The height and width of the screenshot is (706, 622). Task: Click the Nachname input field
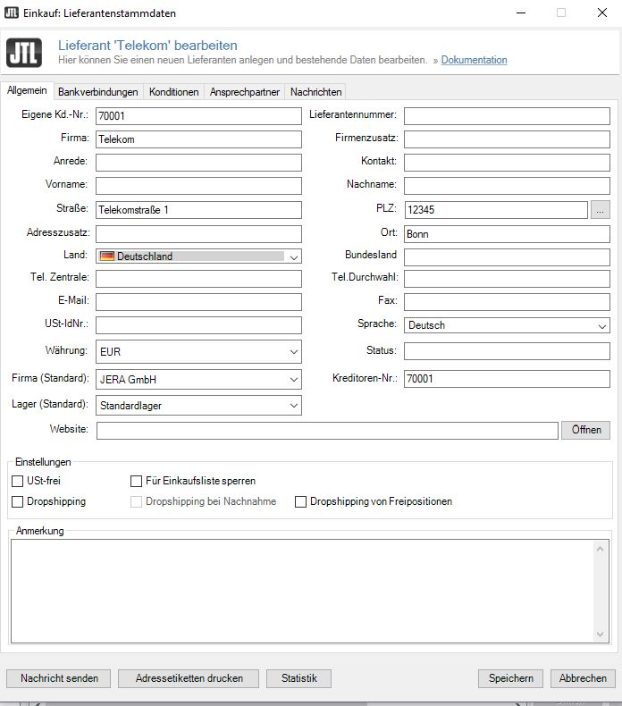[x=507, y=186]
